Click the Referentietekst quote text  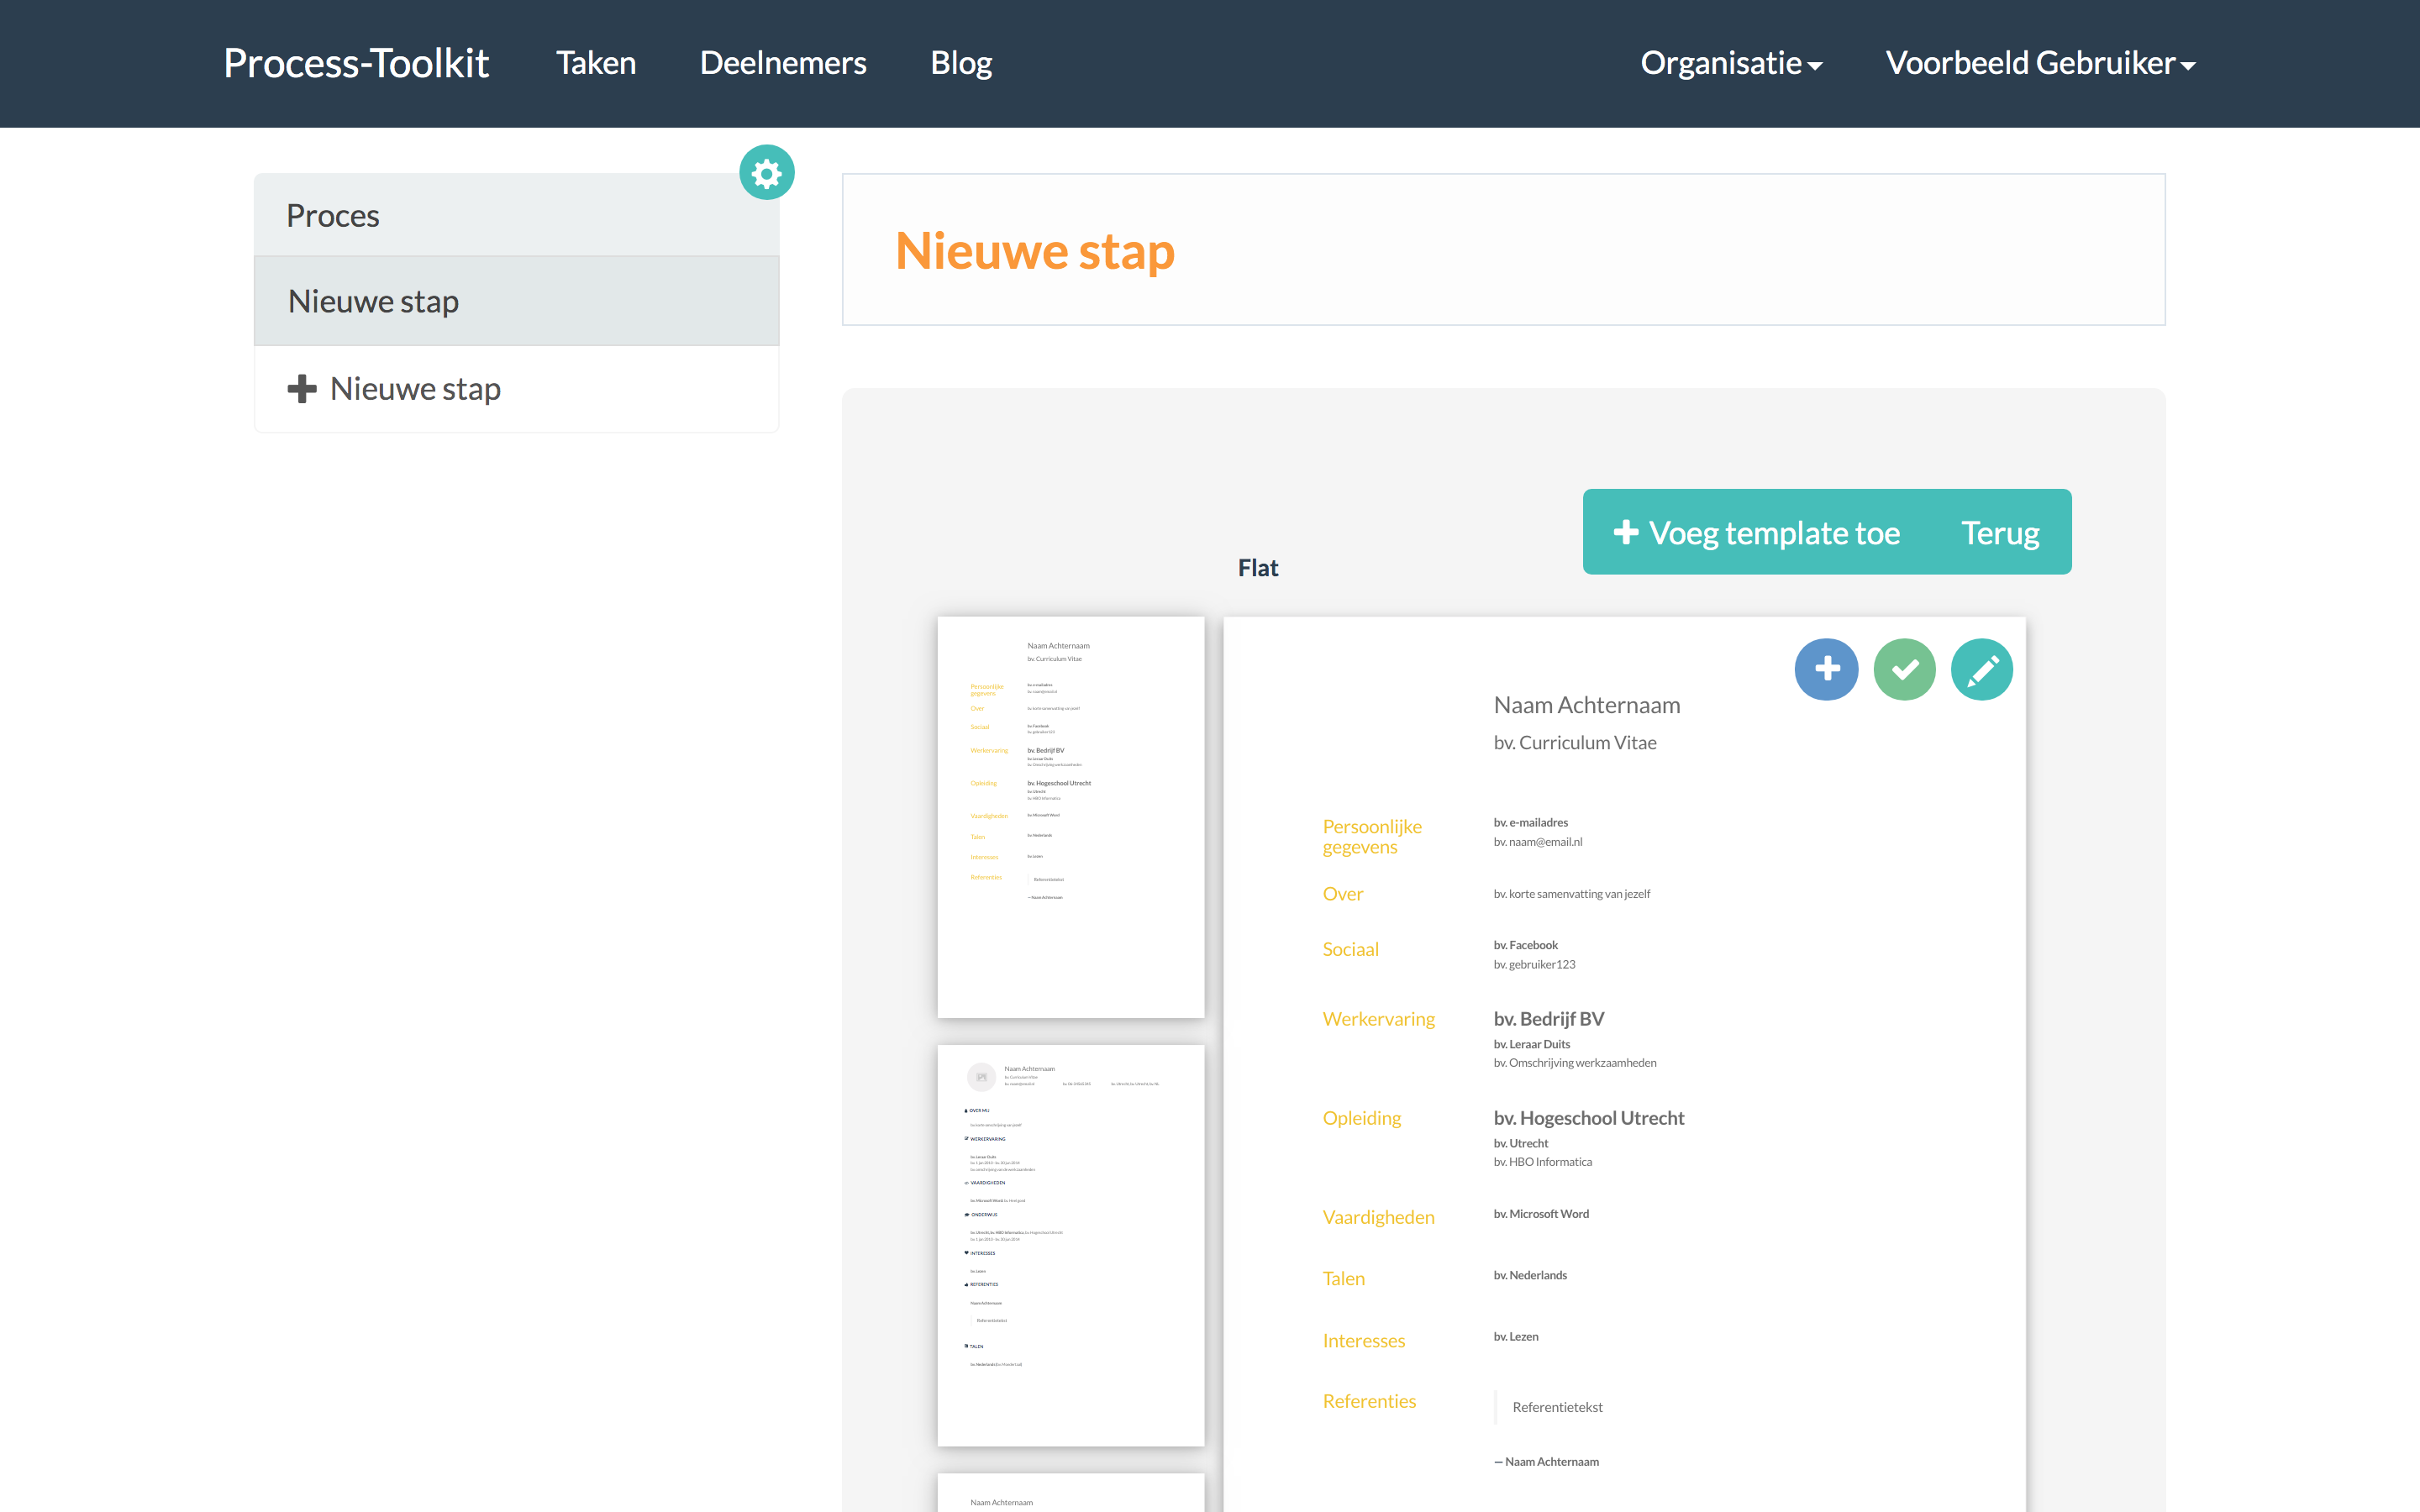pos(1557,1407)
